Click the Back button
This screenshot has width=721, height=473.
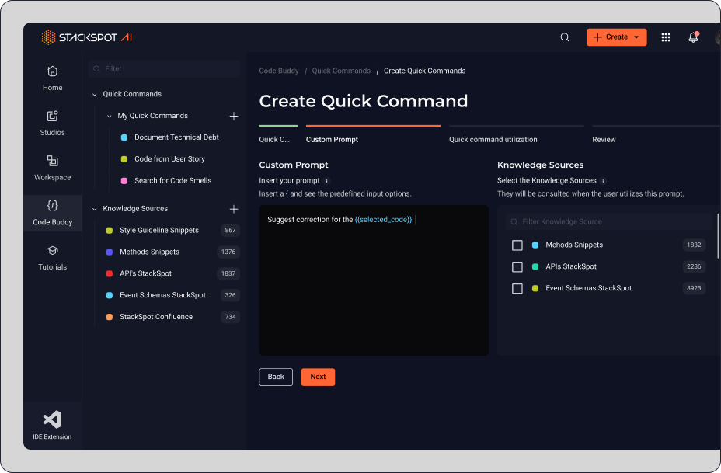(x=276, y=377)
